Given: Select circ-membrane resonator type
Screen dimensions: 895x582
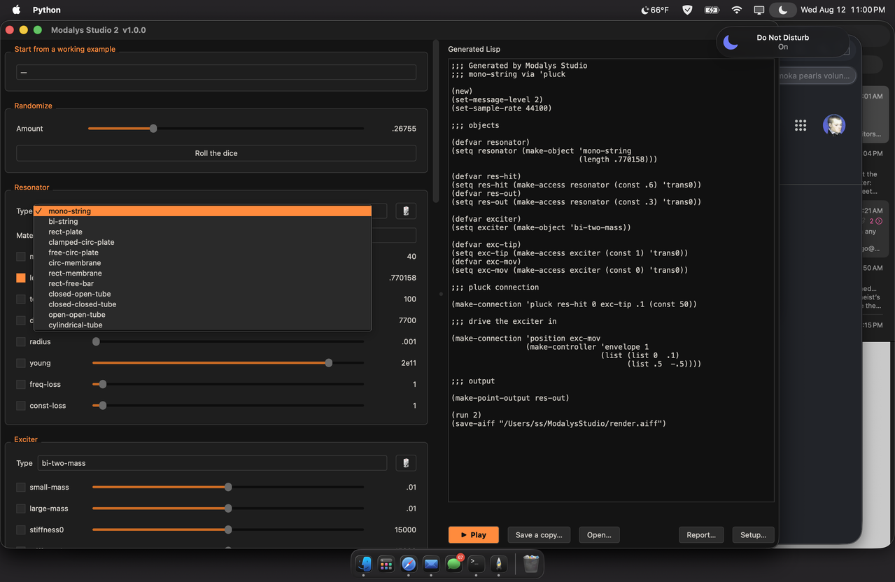Looking at the screenshot, I should [x=203, y=263].
